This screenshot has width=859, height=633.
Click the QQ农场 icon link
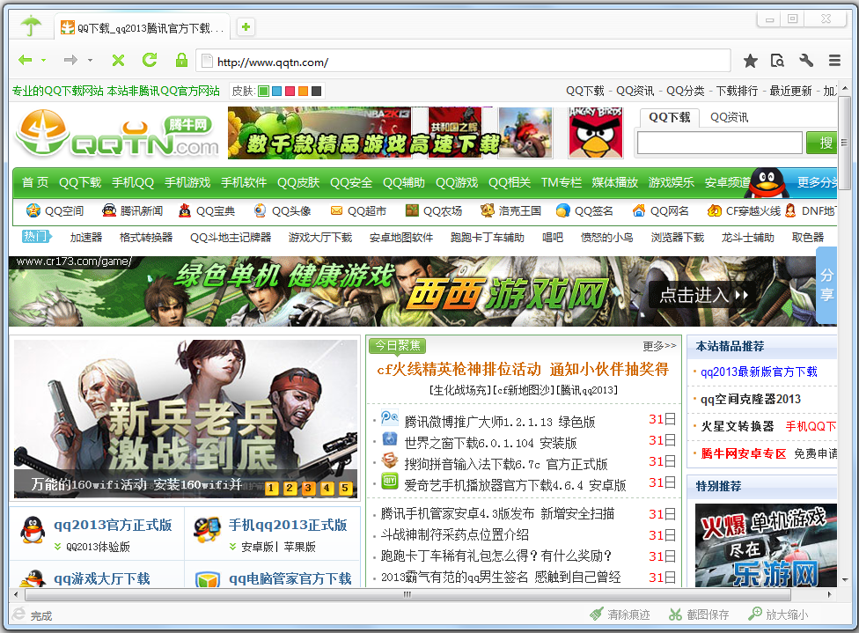[x=412, y=210]
